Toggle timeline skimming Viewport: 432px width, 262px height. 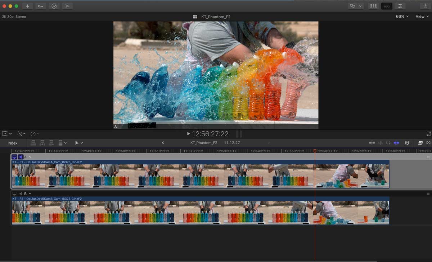372,143
